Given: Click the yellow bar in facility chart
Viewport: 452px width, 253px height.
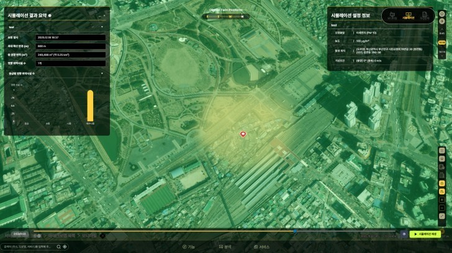Looking at the screenshot, I should click(90, 105).
